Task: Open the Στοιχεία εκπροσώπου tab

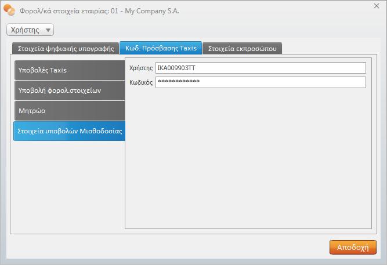Action: click(x=243, y=49)
